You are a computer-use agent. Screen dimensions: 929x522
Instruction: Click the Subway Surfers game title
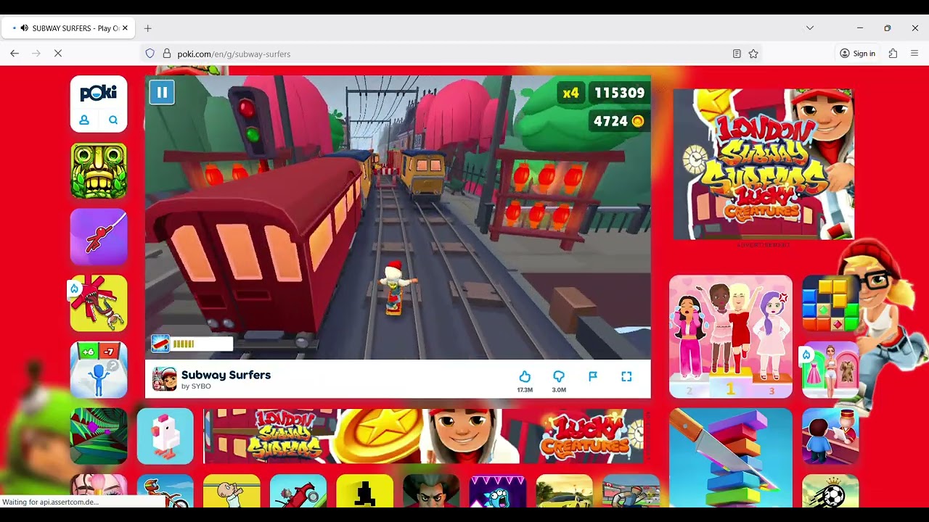tap(226, 375)
